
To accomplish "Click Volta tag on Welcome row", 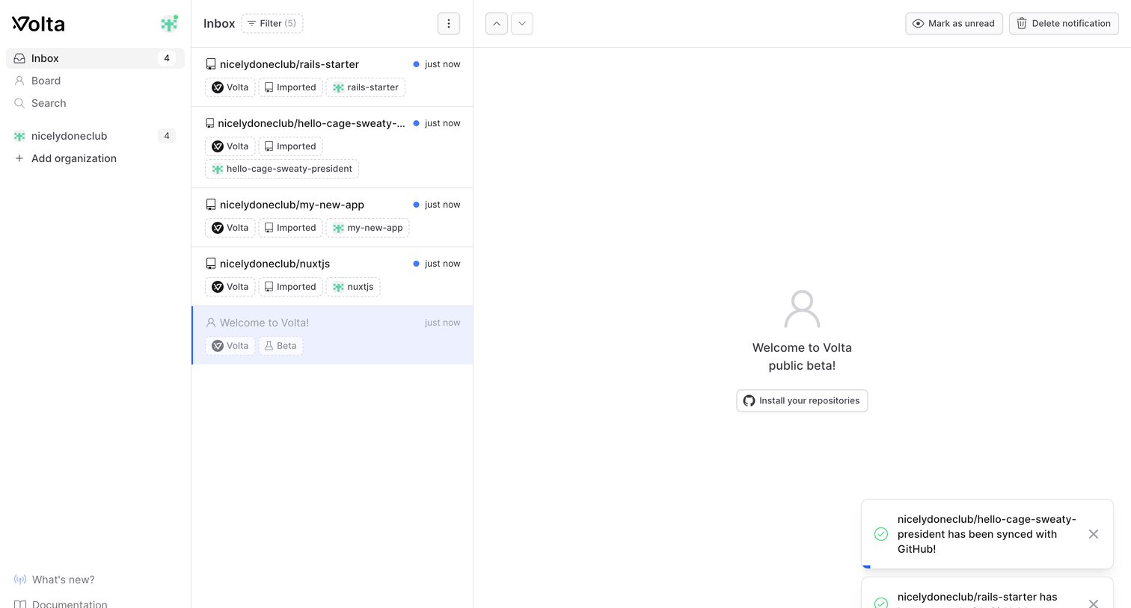I will pyautogui.click(x=230, y=346).
